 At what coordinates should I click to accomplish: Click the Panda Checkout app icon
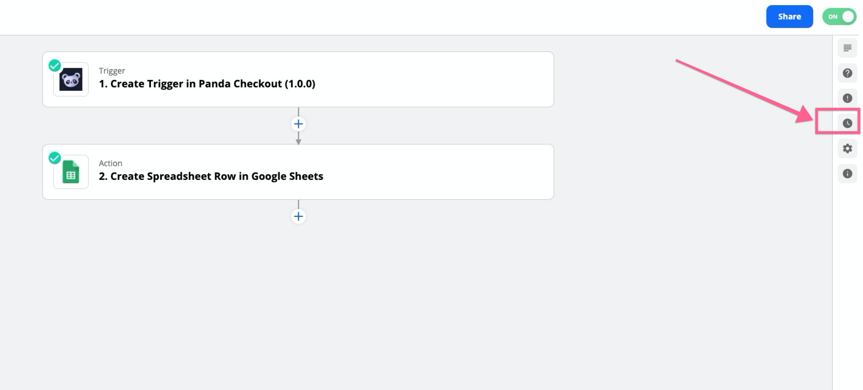[x=71, y=79]
